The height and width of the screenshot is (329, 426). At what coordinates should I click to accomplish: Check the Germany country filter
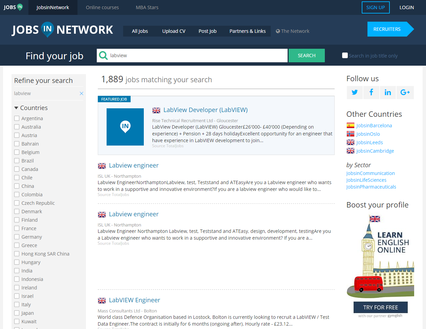click(x=17, y=237)
